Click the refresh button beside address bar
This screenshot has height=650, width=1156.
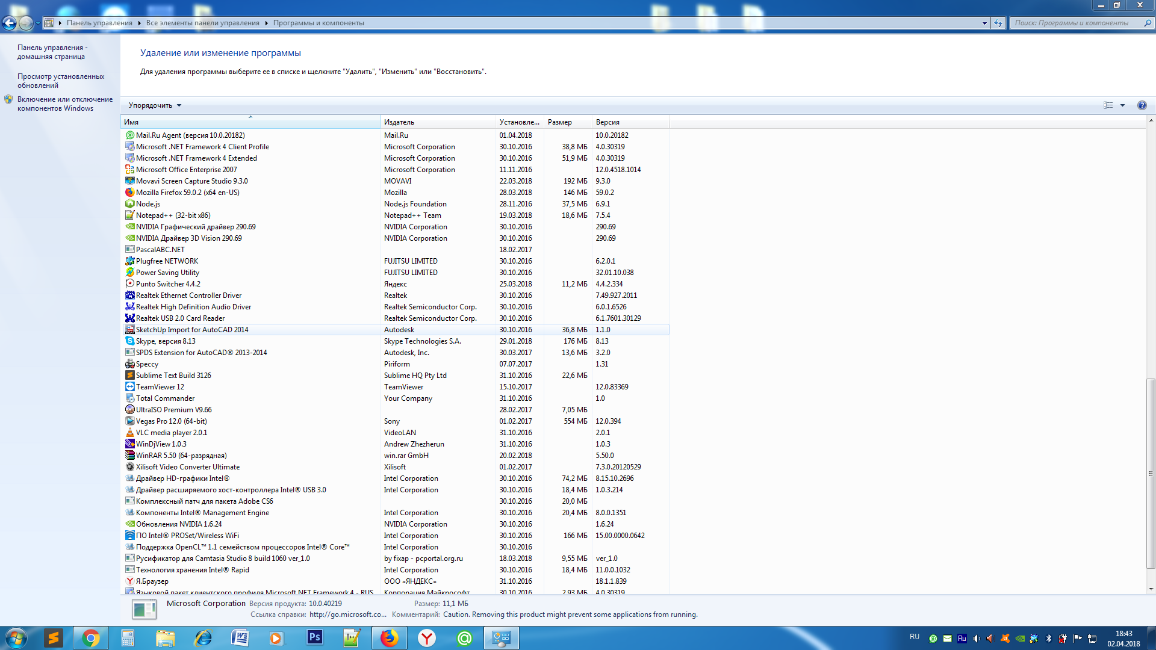pos(998,23)
